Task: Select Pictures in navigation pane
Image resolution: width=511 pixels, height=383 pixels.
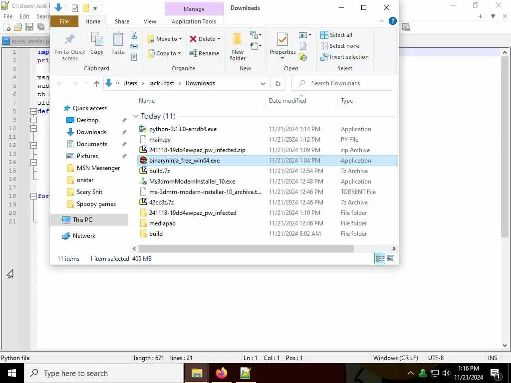Action: (87, 156)
